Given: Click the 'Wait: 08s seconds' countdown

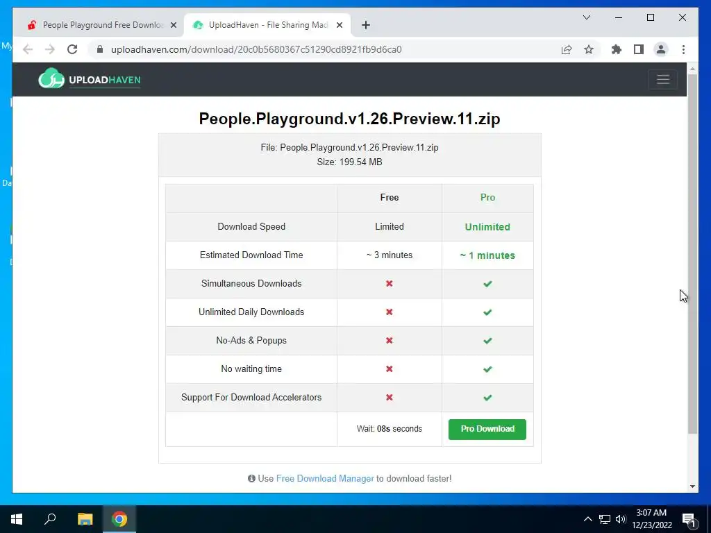Looking at the screenshot, I should tap(389, 429).
